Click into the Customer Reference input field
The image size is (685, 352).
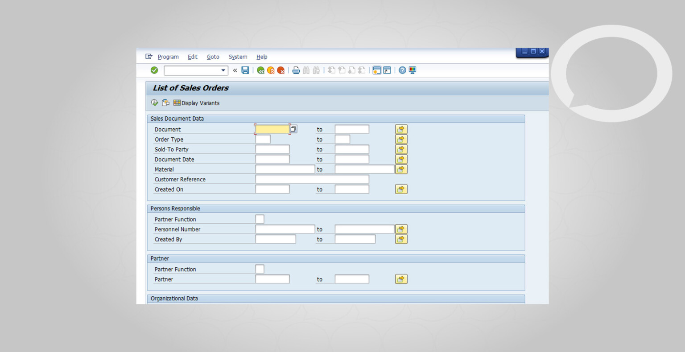(311, 179)
